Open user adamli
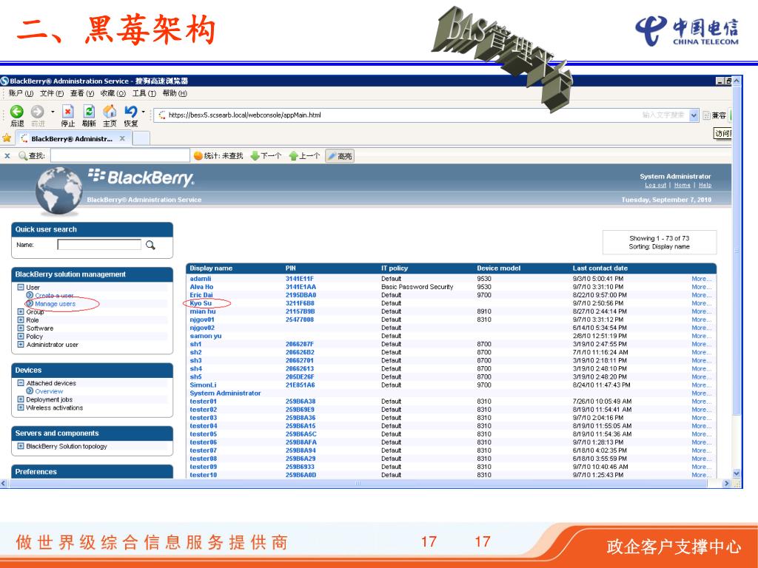The height and width of the screenshot is (568, 758). point(201,279)
